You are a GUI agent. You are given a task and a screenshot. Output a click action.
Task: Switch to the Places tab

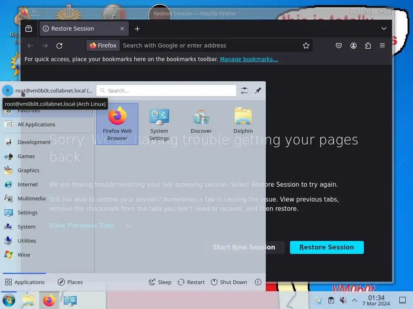tap(70, 282)
